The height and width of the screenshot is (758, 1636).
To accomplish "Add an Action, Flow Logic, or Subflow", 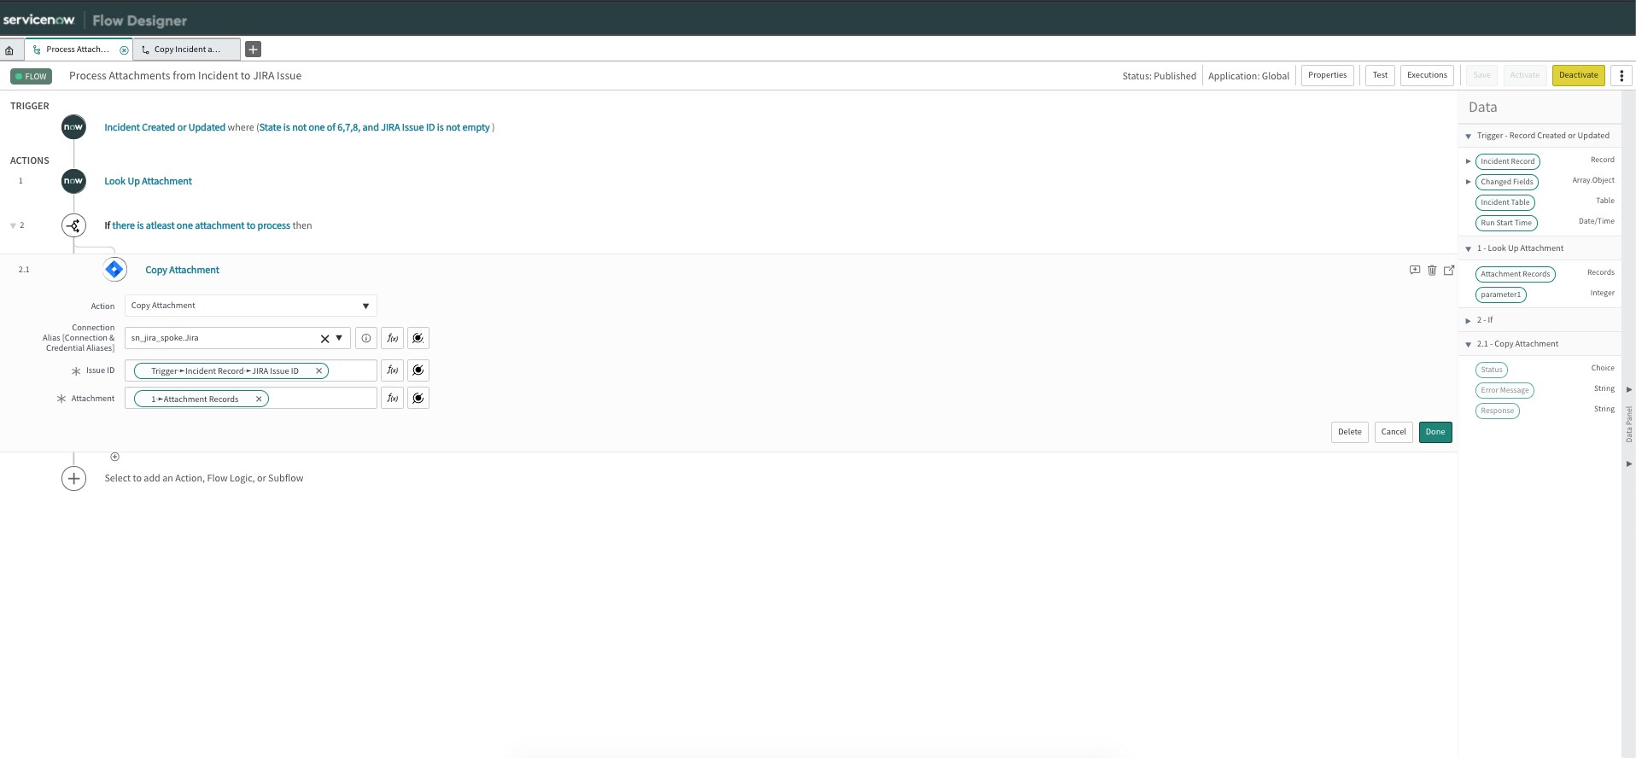I will coord(73,478).
